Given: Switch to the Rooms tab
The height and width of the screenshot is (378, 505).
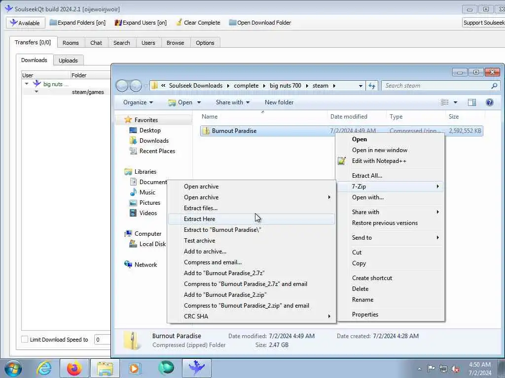Looking at the screenshot, I should [71, 43].
